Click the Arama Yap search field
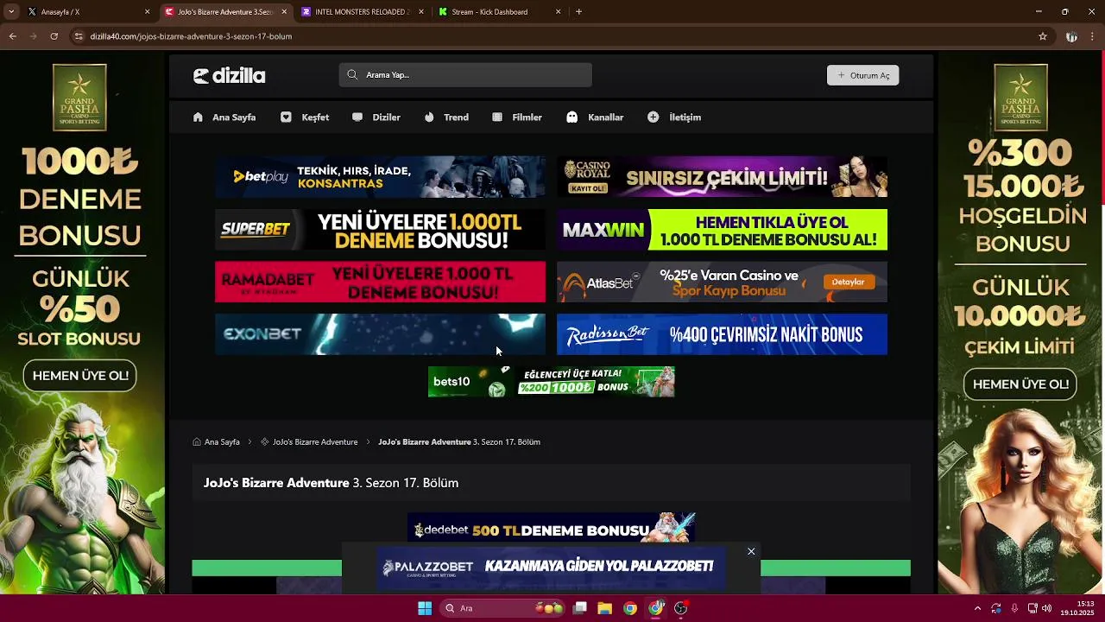 (465, 75)
